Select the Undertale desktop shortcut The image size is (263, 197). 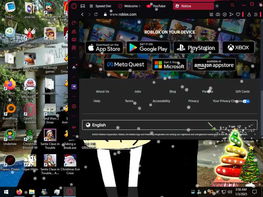click(10, 137)
